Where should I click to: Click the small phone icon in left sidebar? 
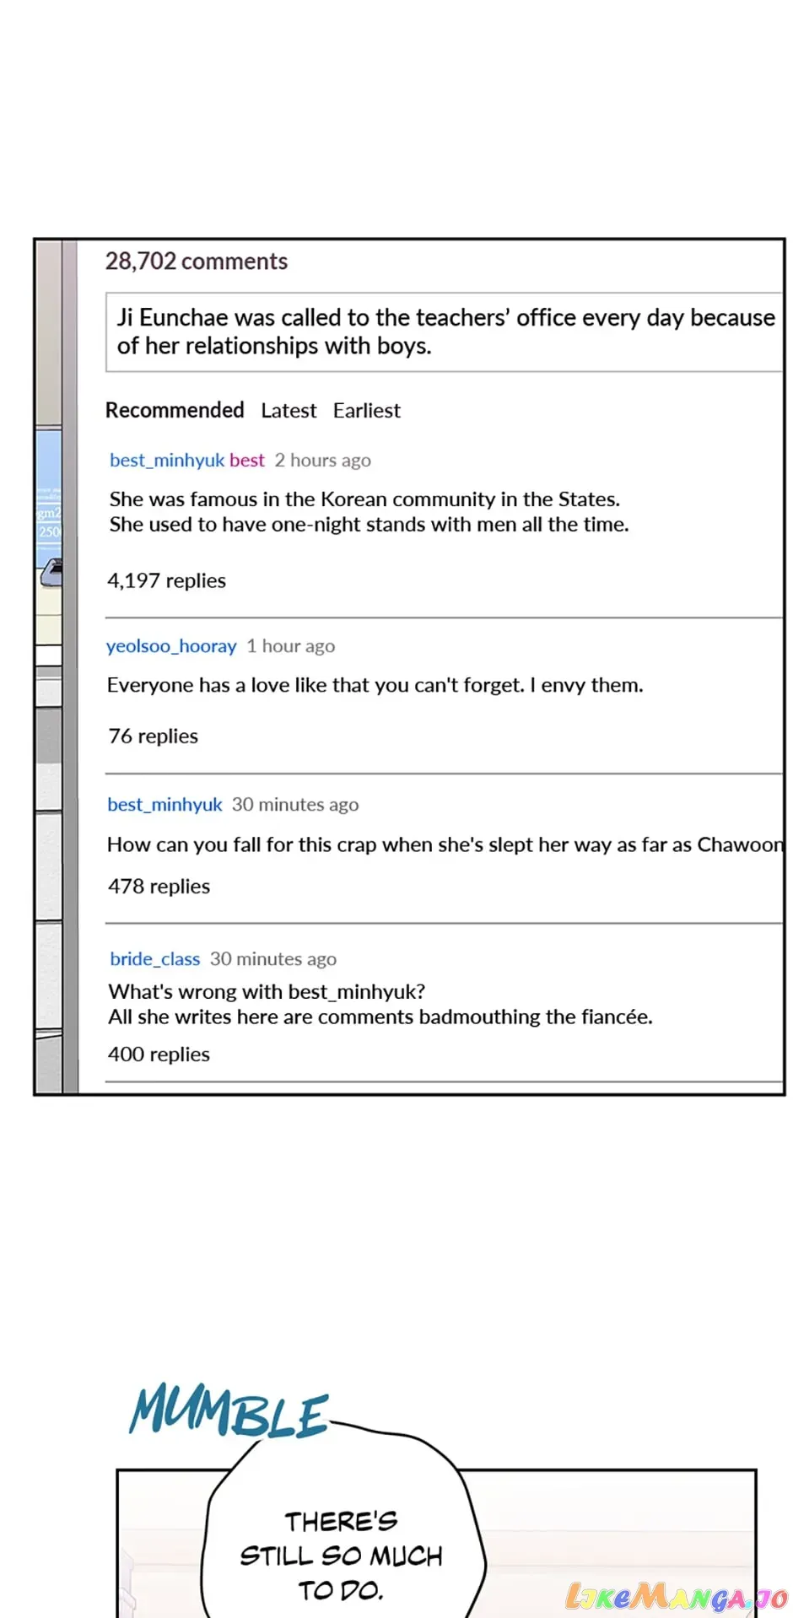point(51,573)
